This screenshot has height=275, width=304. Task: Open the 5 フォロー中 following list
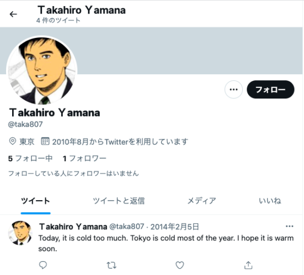tap(30, 158)
